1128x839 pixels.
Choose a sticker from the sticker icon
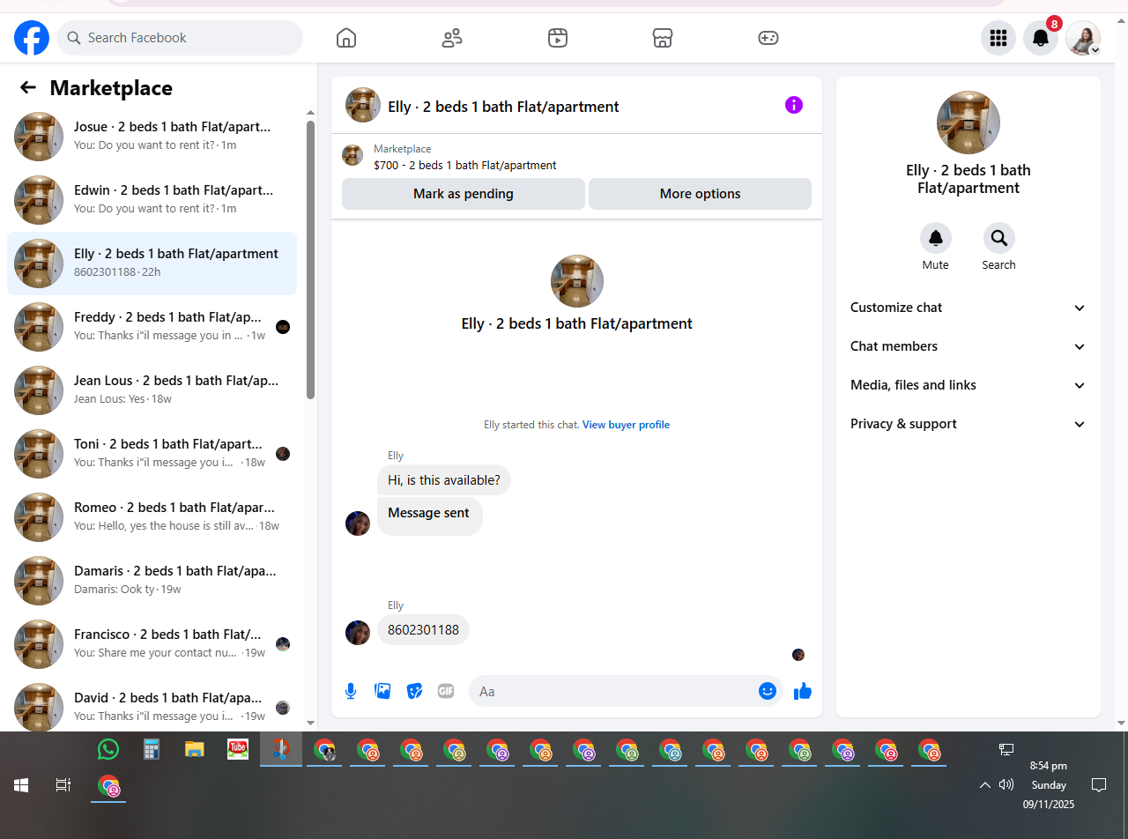[x=414, y=691]
